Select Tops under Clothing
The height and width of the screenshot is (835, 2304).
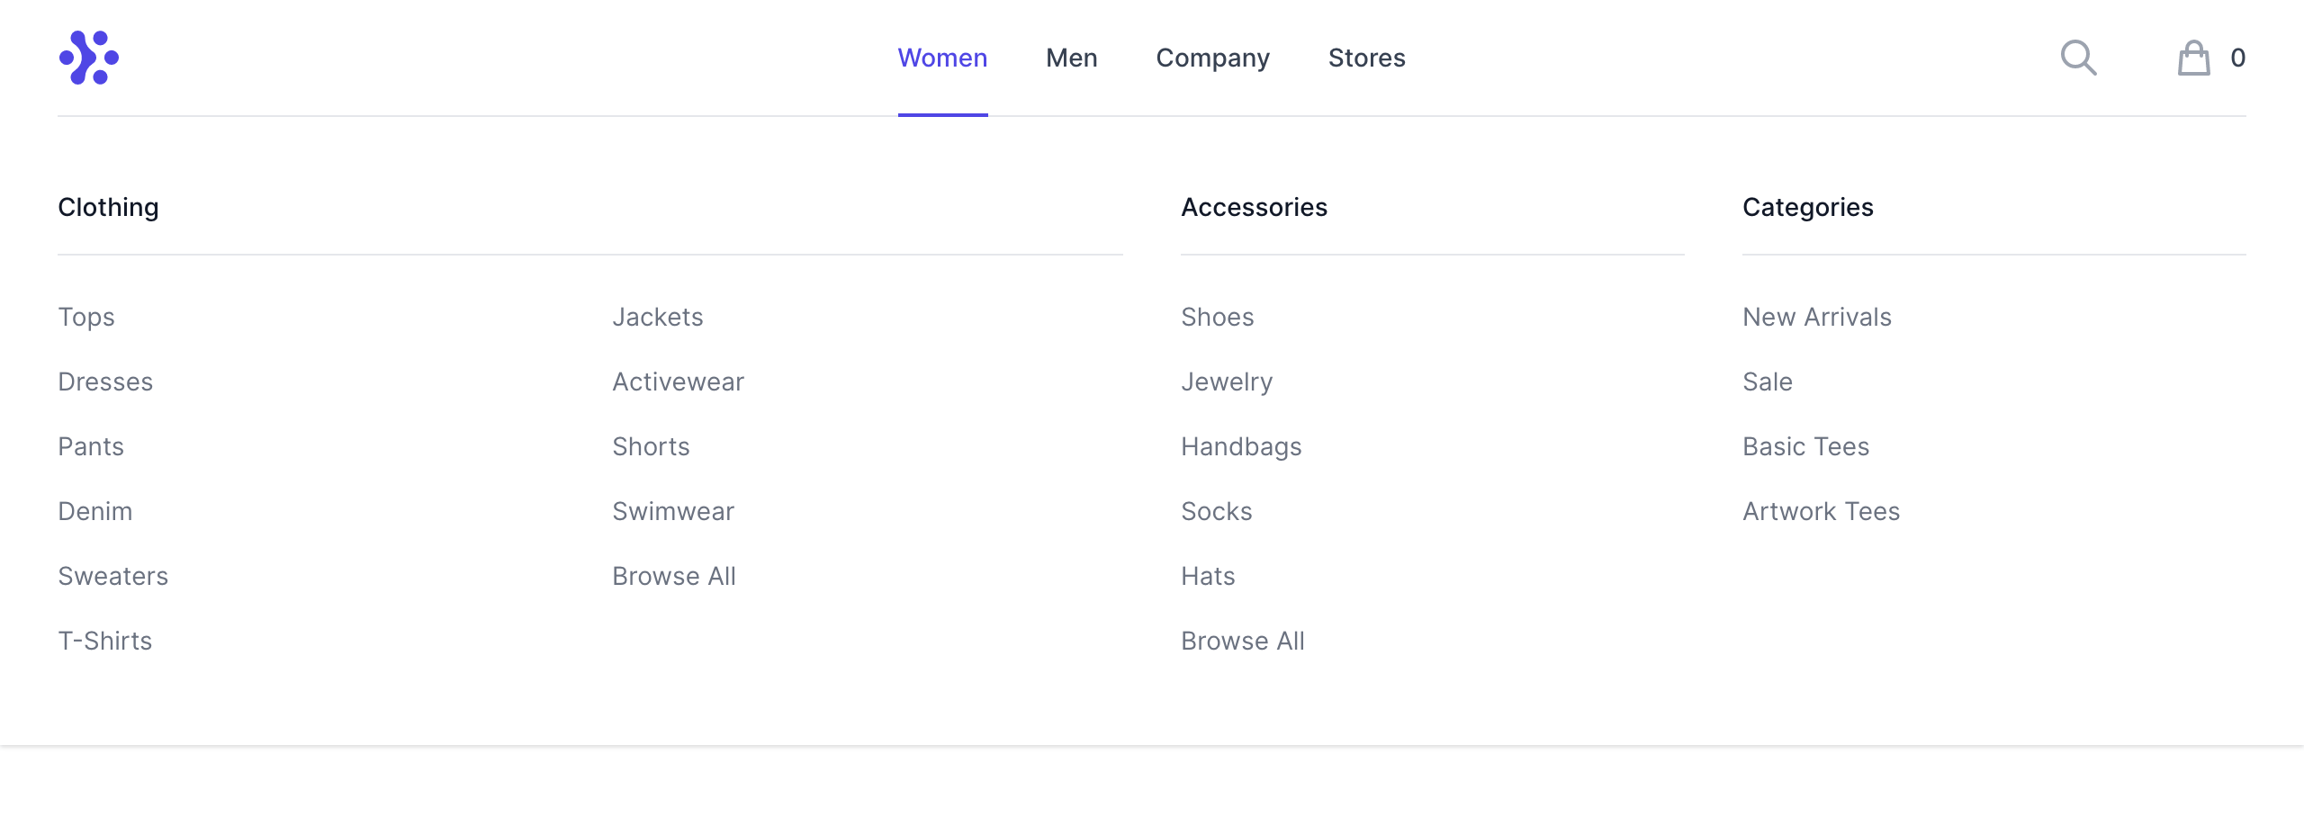86,317
